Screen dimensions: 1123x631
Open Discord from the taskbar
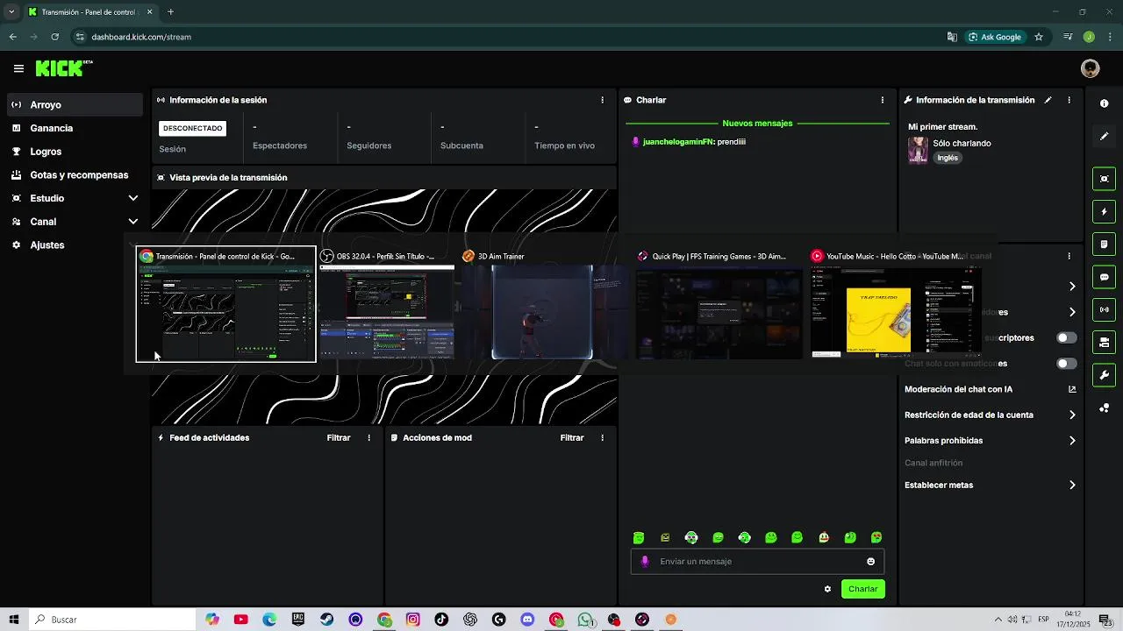click(x=527, y=620)
